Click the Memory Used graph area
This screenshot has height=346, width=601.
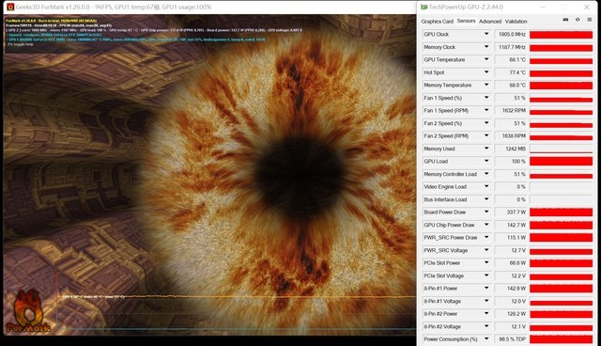point(562,149)
